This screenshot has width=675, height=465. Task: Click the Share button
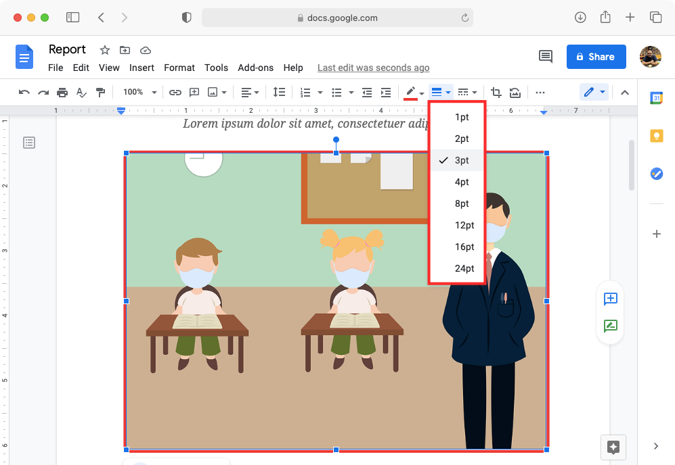(x=596, y=57)
